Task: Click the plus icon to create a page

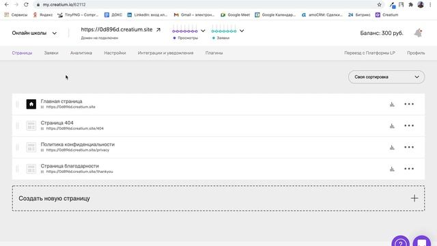Action: click(414, 198)
